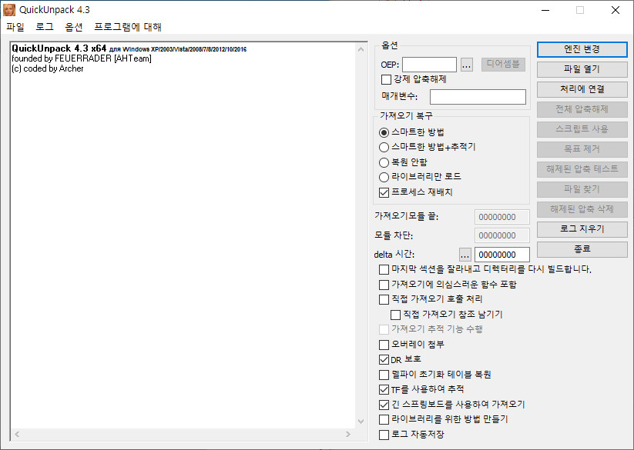Open the 옵션 menu
The width and height of the screenshot is (634, 450).
click(x=74, y=27)
